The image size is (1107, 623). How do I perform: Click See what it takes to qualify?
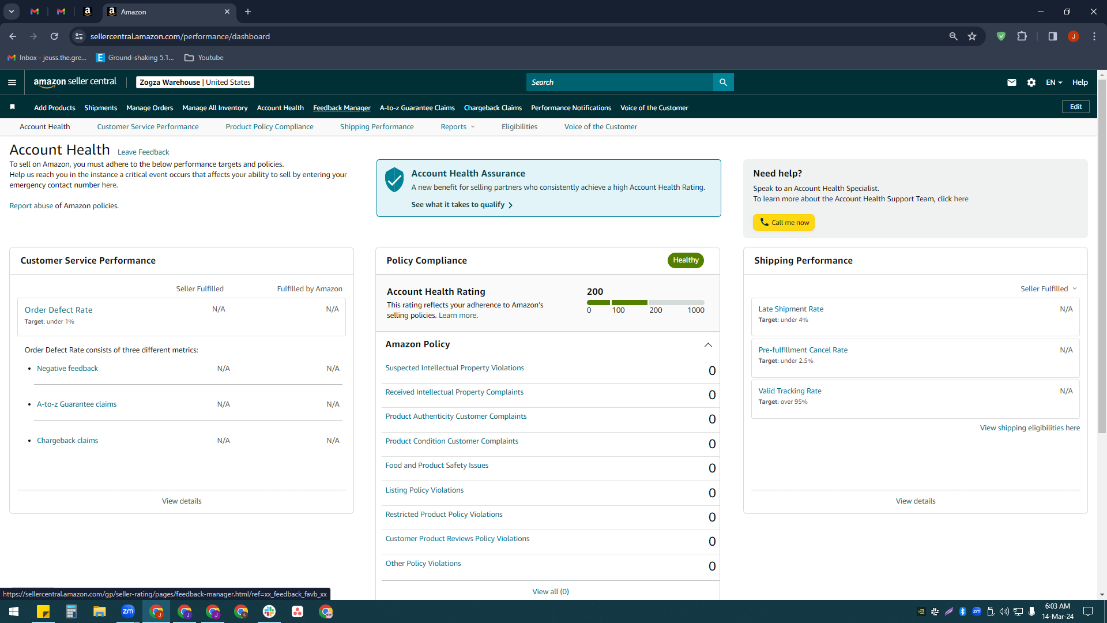tap(462, 205)
